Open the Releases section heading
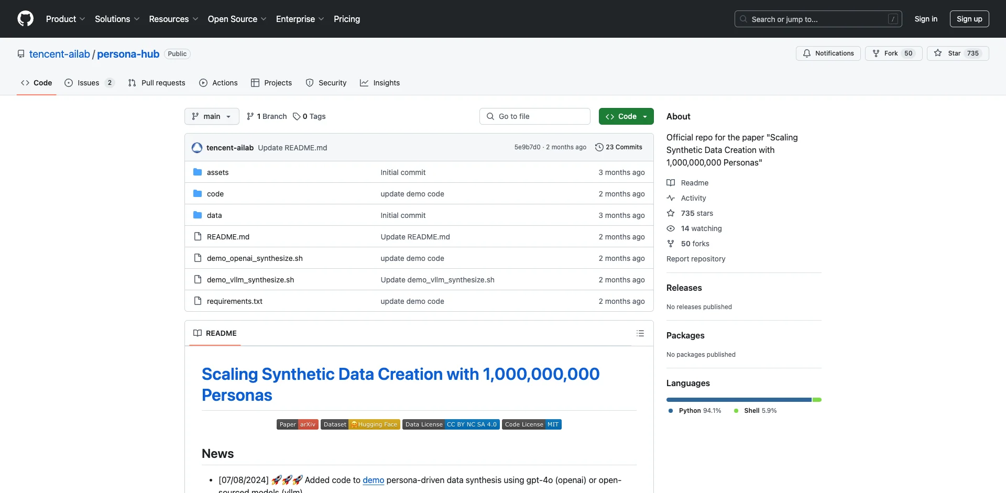Image resolution: width=1006 pixels, height=493 pixels. (684, 288)
